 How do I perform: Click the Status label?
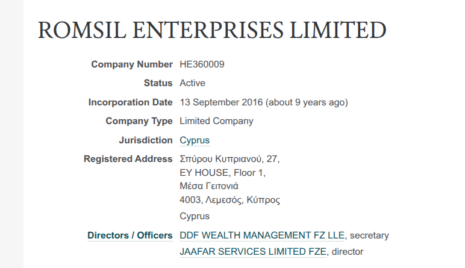coord(158,83)
